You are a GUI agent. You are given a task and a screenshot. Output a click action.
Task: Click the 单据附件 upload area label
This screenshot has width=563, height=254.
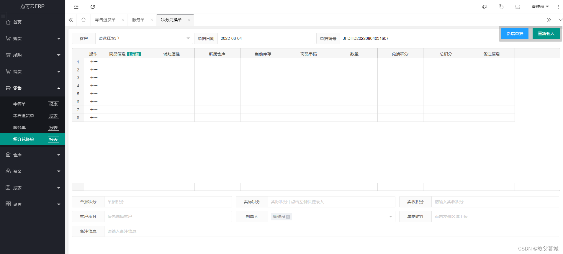(x=415, y=217)
